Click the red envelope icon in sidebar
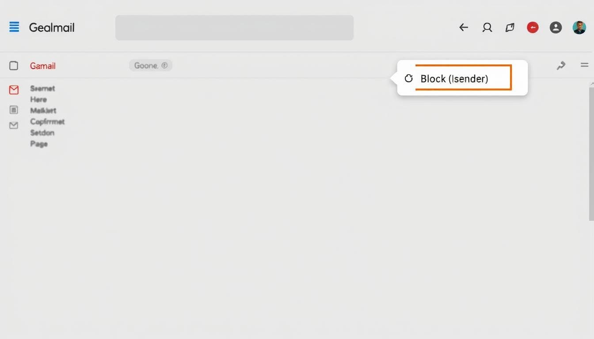 14,90
